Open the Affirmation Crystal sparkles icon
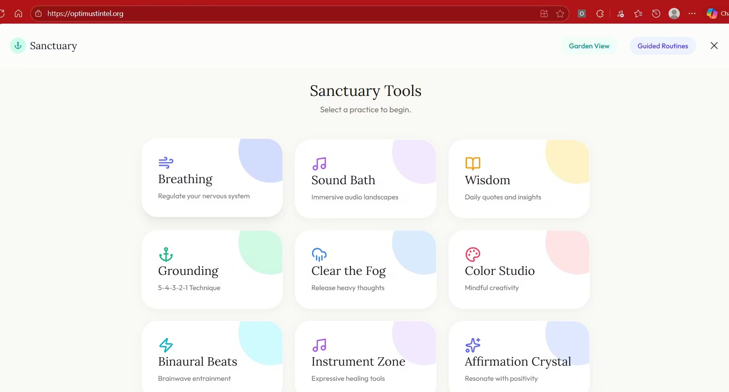This screenshot has height=392, width=729. click(x=473, y=345)
